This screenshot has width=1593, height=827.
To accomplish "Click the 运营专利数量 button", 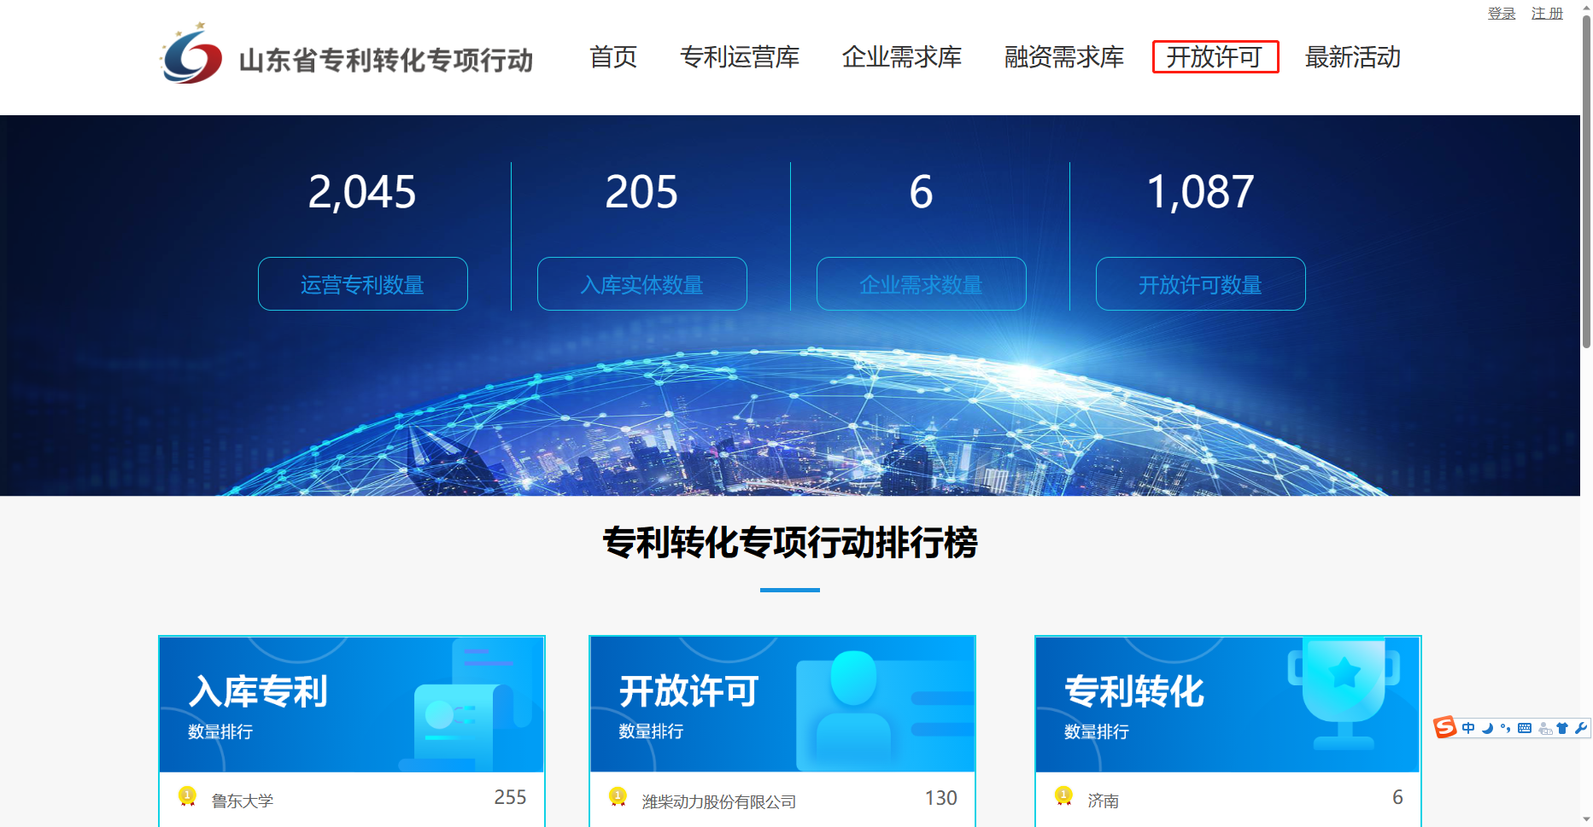I will tap(363, 284).
